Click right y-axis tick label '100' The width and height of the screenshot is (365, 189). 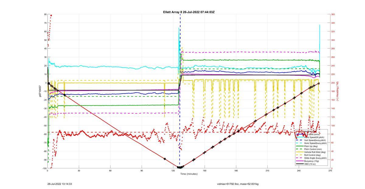coord(333,125)
